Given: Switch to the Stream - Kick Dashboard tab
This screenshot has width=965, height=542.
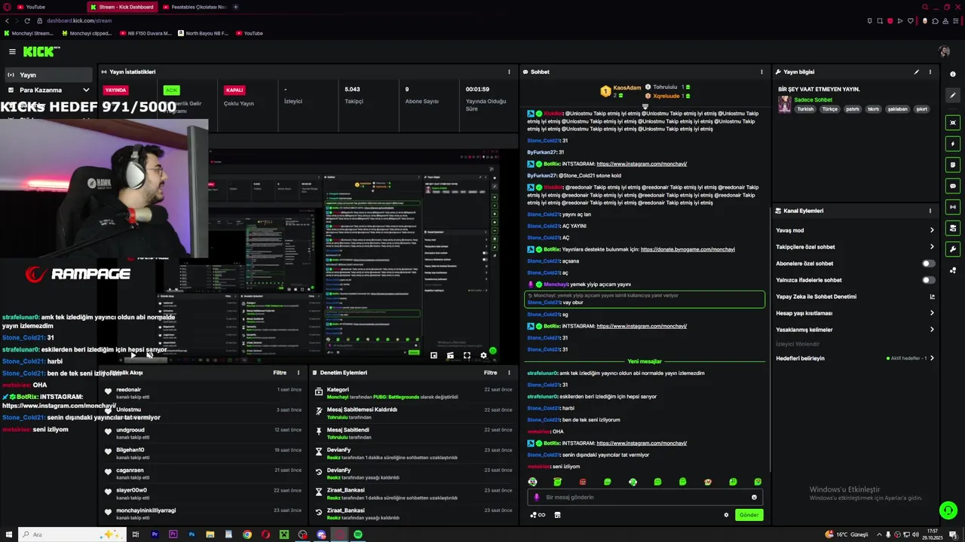Looking at the screenshot, I should click(121, 7).
